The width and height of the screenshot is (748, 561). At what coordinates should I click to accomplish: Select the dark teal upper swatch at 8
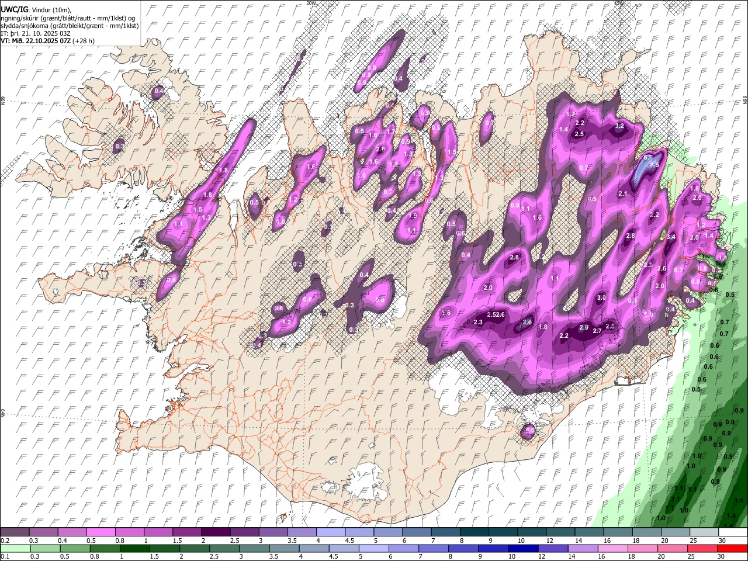[474, 532]
